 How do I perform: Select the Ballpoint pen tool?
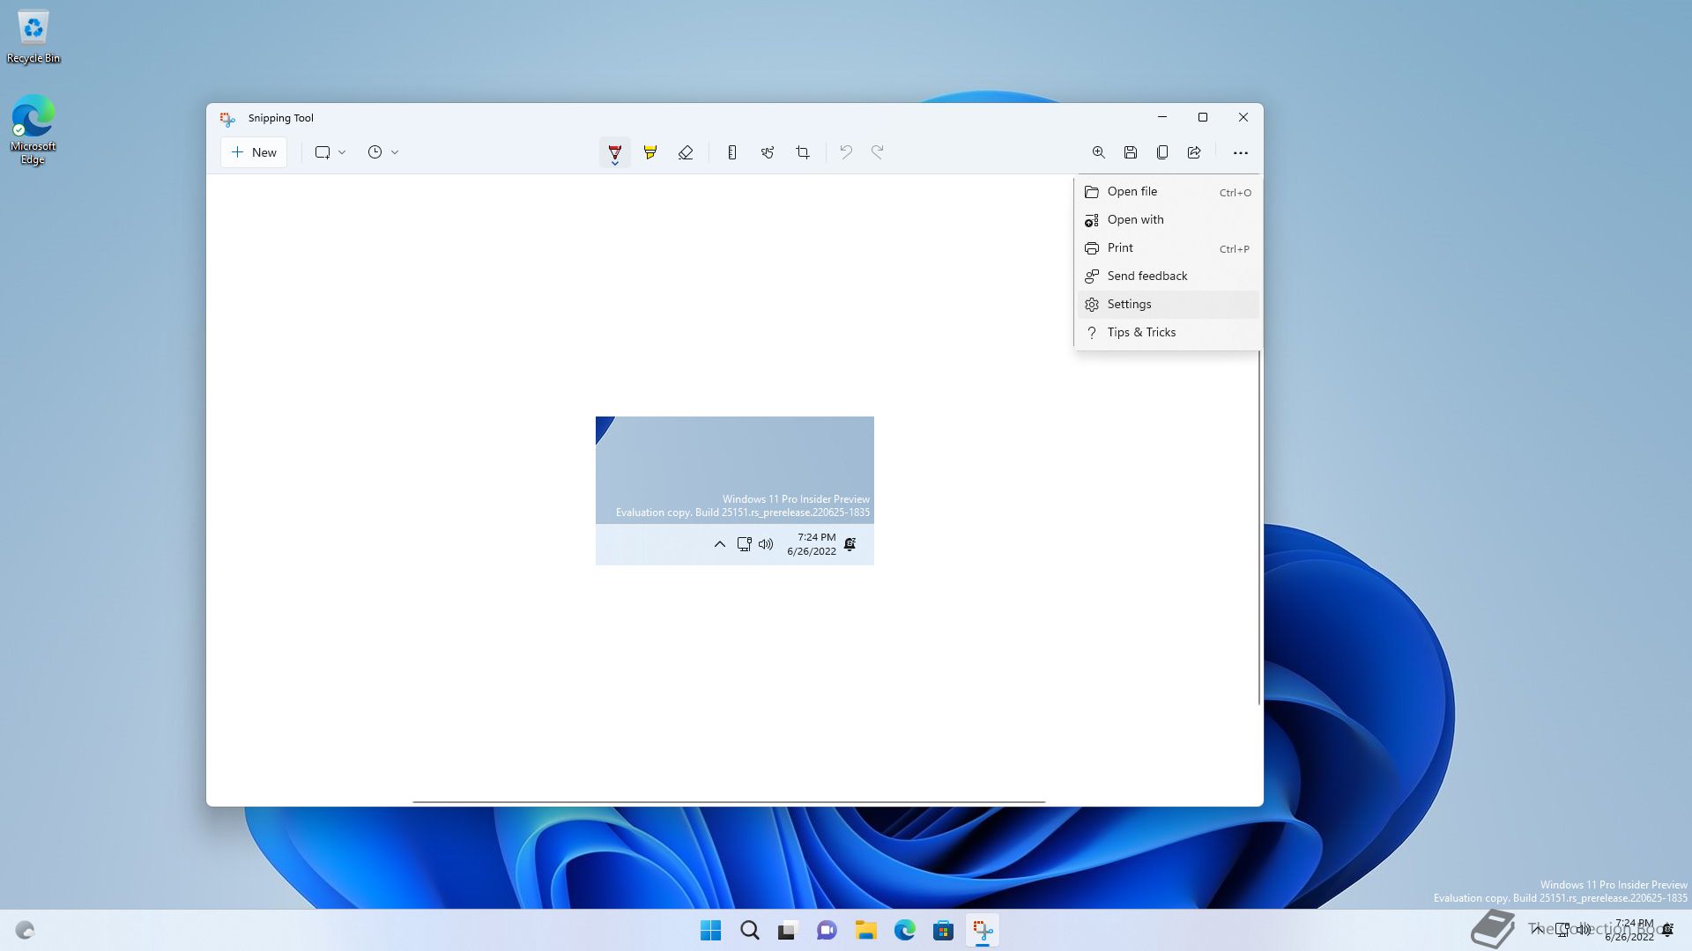coord(614,152)
